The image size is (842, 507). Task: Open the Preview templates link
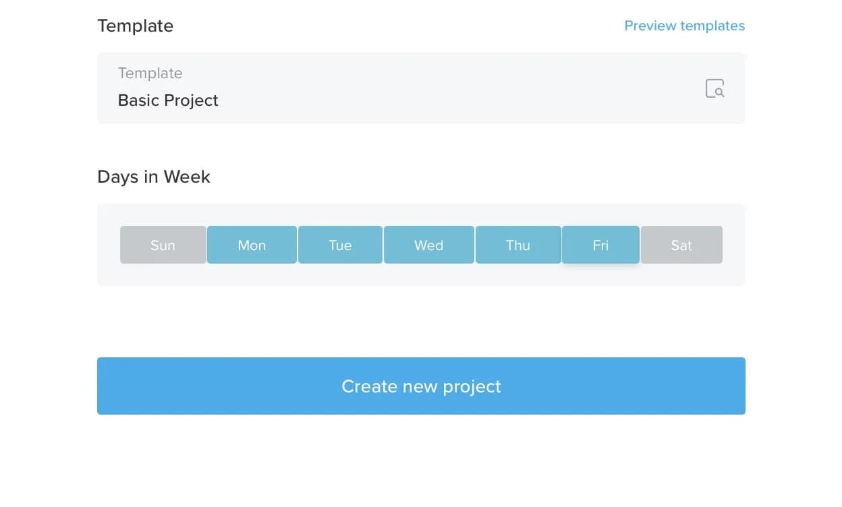coord(684,26)
